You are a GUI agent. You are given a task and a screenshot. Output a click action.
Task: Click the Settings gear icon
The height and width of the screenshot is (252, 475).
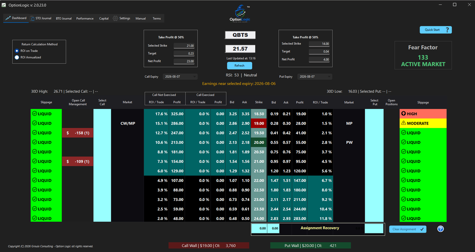tap(115, 19)
